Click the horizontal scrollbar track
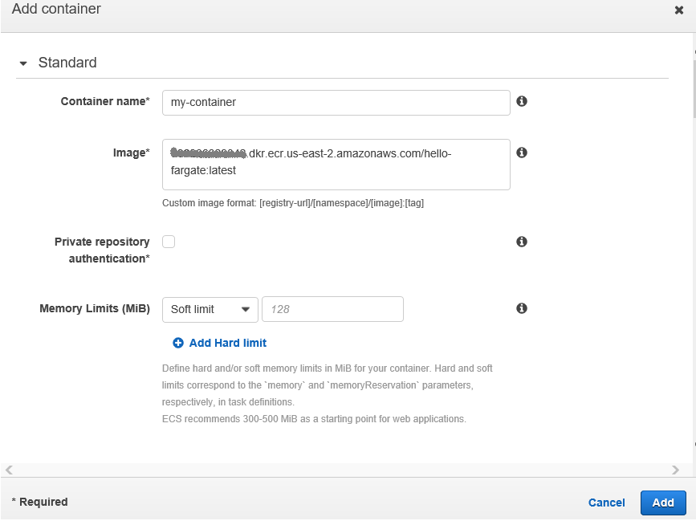This screenshot has height=521, width=696. pos(342,470)
